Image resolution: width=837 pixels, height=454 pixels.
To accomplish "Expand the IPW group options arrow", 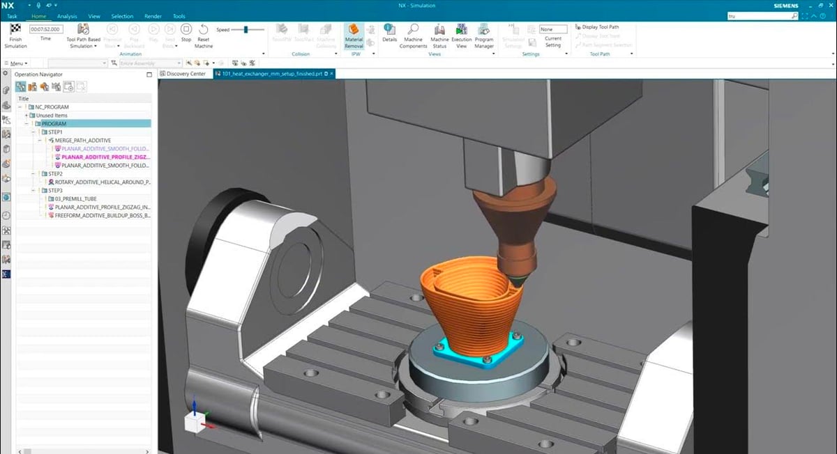I will (x=375, y=54).
